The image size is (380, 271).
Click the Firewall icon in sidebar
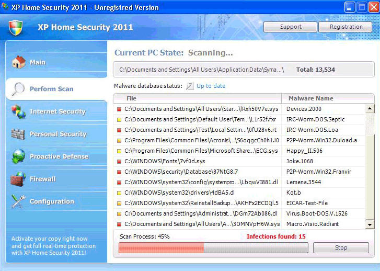[x=19, y=179]
